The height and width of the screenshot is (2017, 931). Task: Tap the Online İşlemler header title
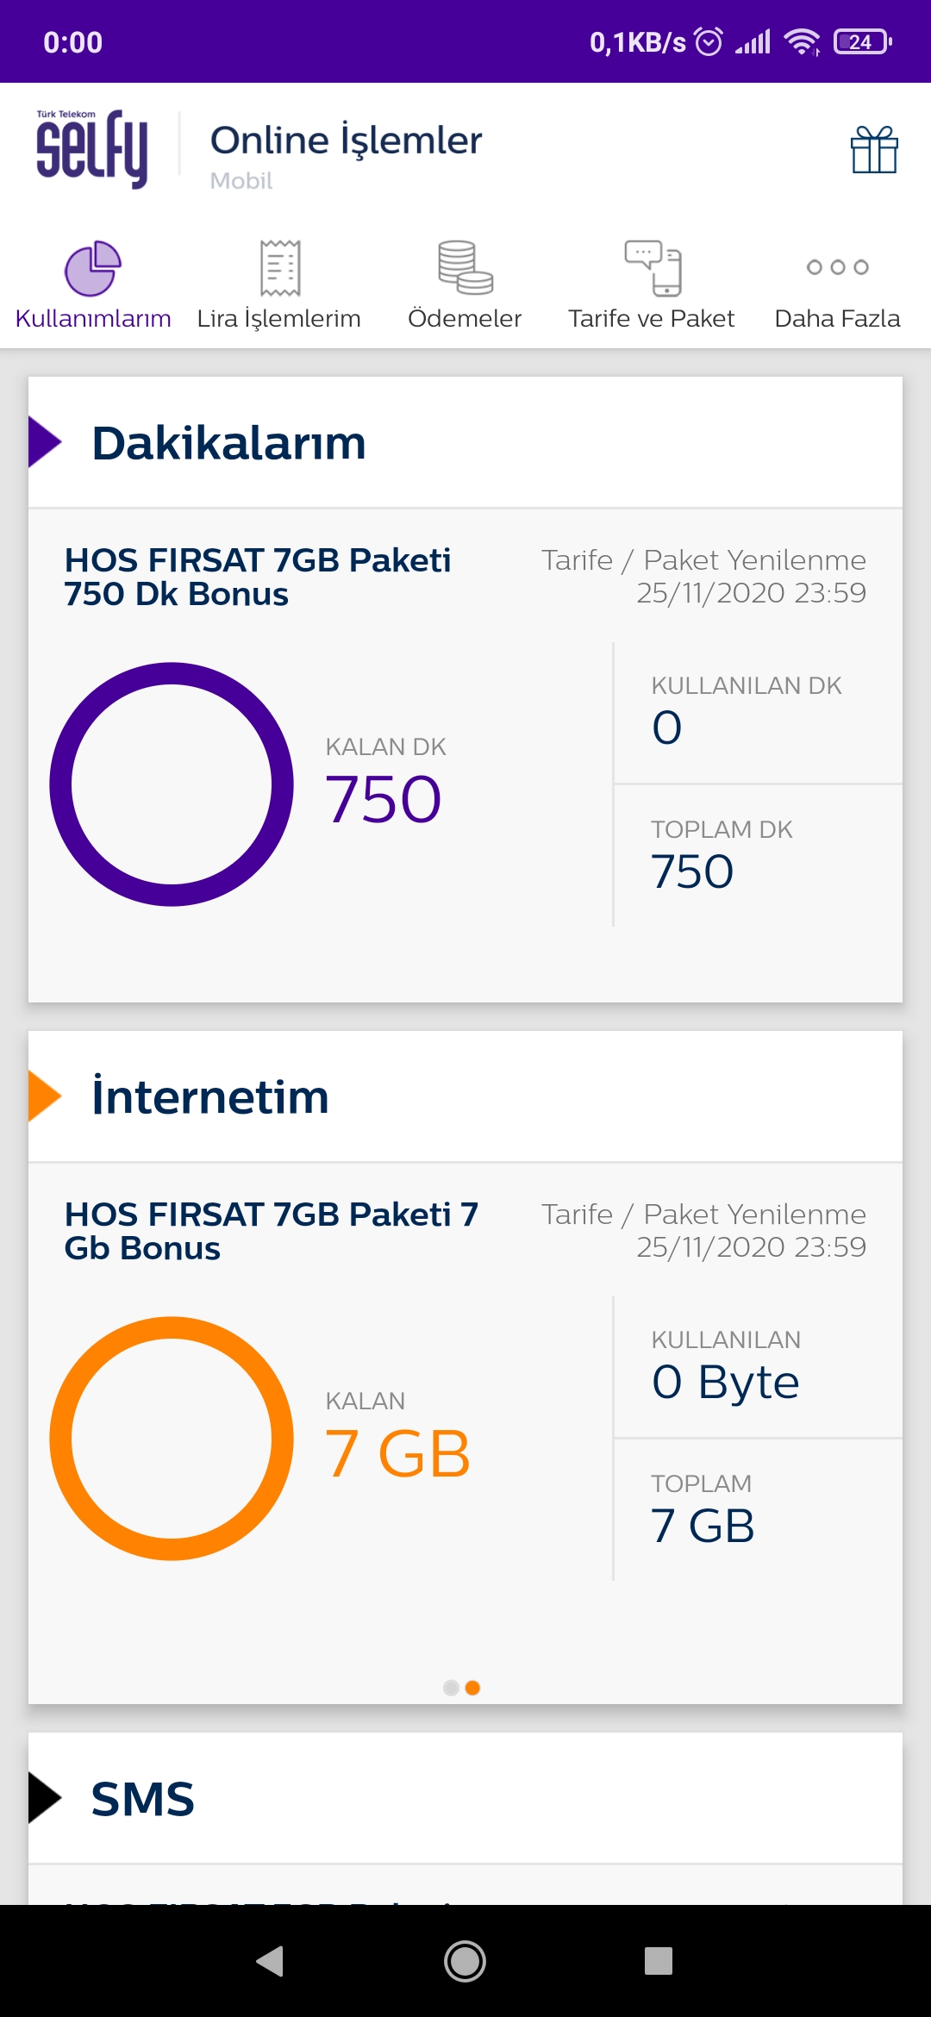(x=346, y=141)
